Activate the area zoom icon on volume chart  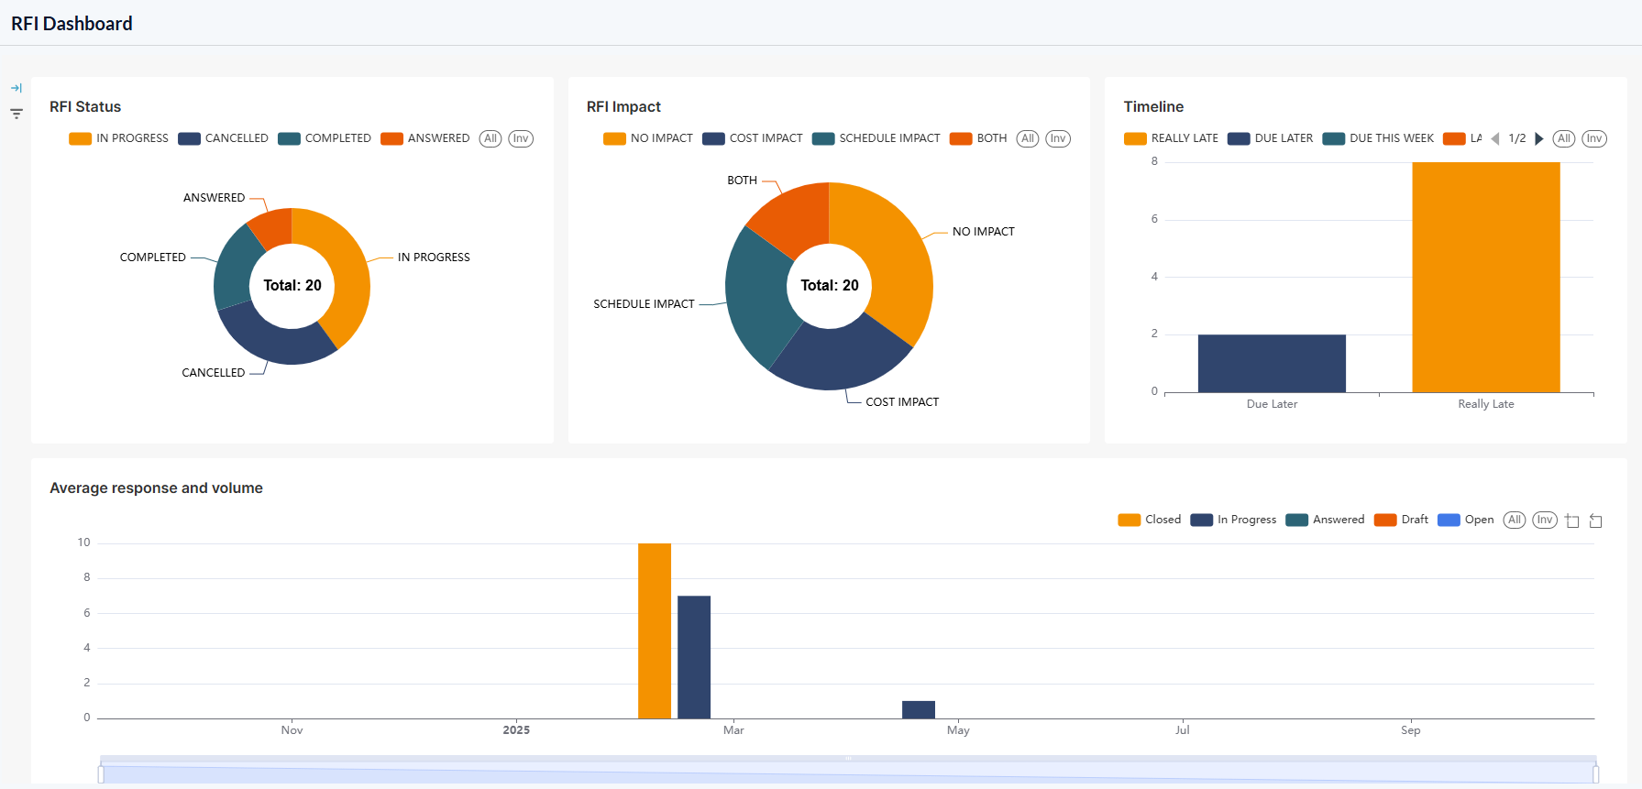coord(1572,521)
